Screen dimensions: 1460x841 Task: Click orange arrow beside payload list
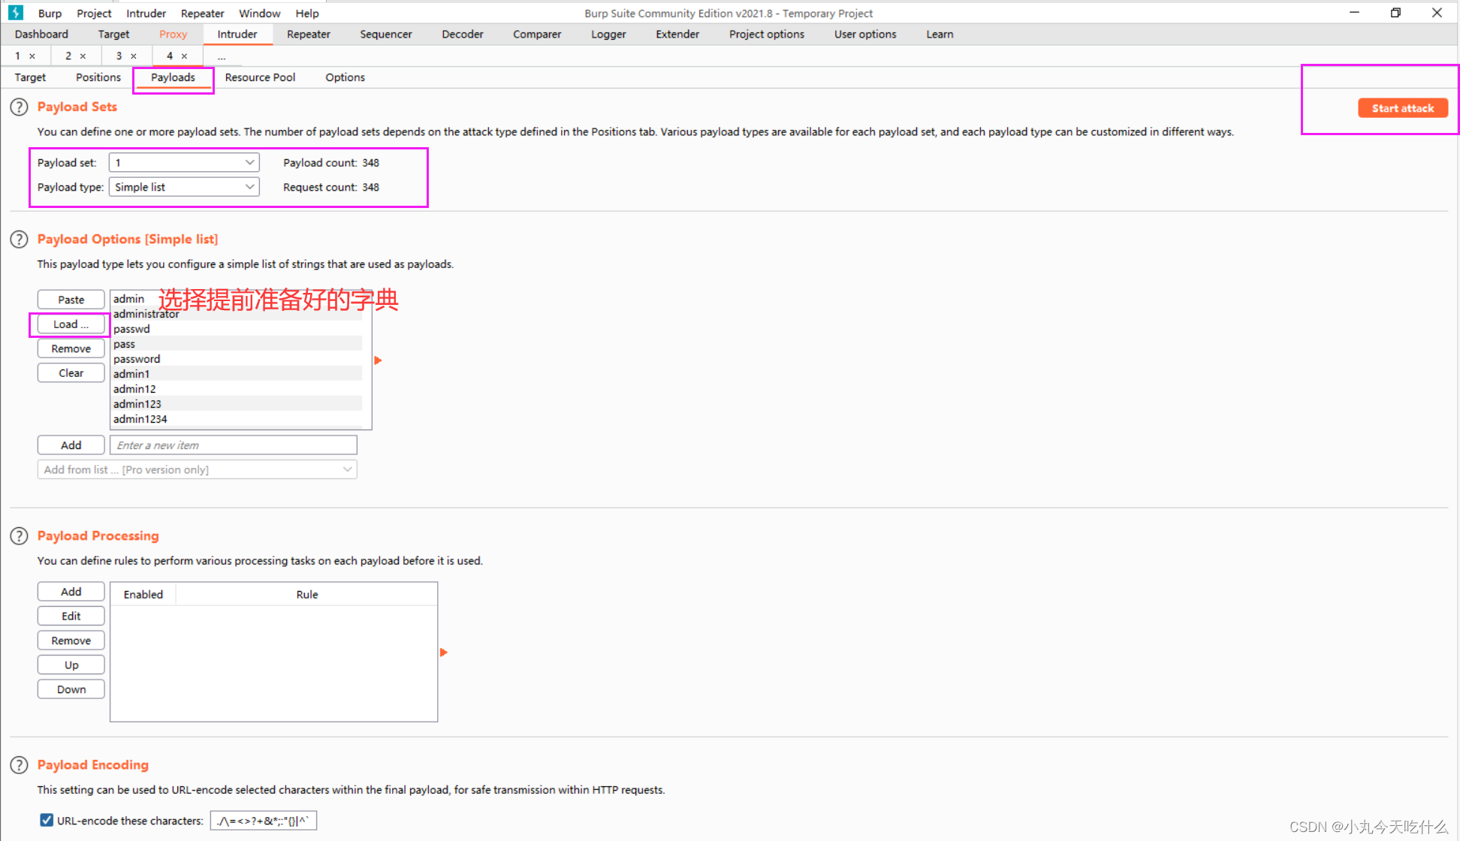point(378,360)
